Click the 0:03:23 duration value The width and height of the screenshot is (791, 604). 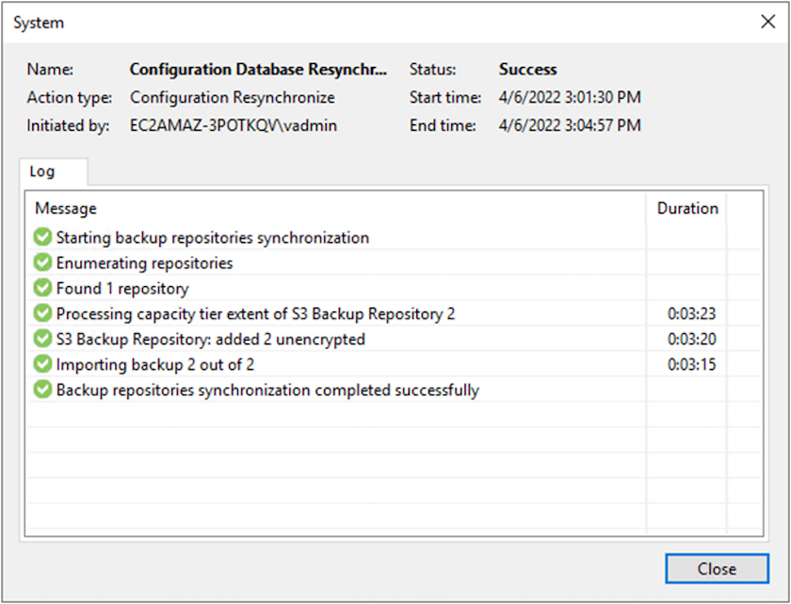pyautogui.click(x=692, y=314)
